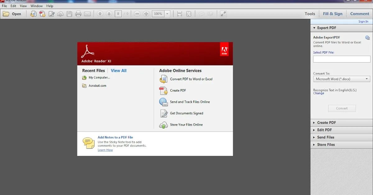Screen dimensions: 373x195
Task: Click the fit width scrolling icon
Action: pos(180,14)
